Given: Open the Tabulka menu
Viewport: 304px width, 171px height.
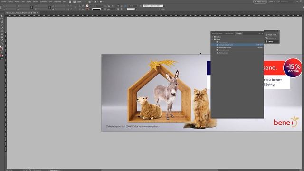Looking at the screenshot, I should pos(36,2).
